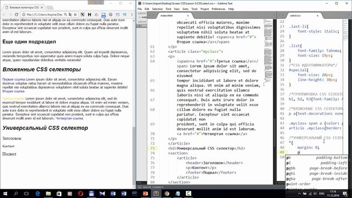Toggle the side bar switch in the status bar
This screenshot has width=352, height=198.
click(x=140, y=187)
